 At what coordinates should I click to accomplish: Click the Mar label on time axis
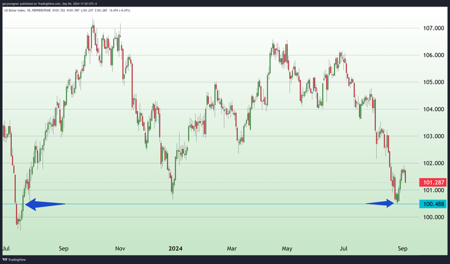(x=231, y=248)
